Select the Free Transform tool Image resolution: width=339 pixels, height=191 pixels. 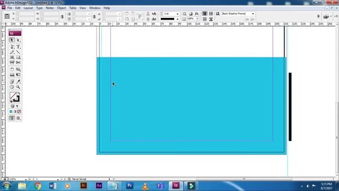click(18, 75)
